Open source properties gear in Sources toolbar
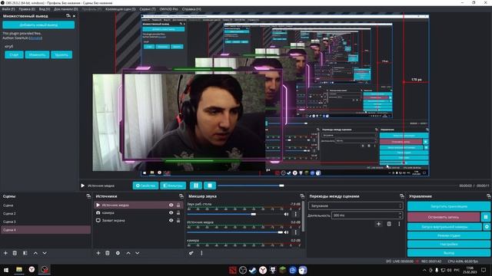Screen dimensions: 492x276 coord(118,253)
